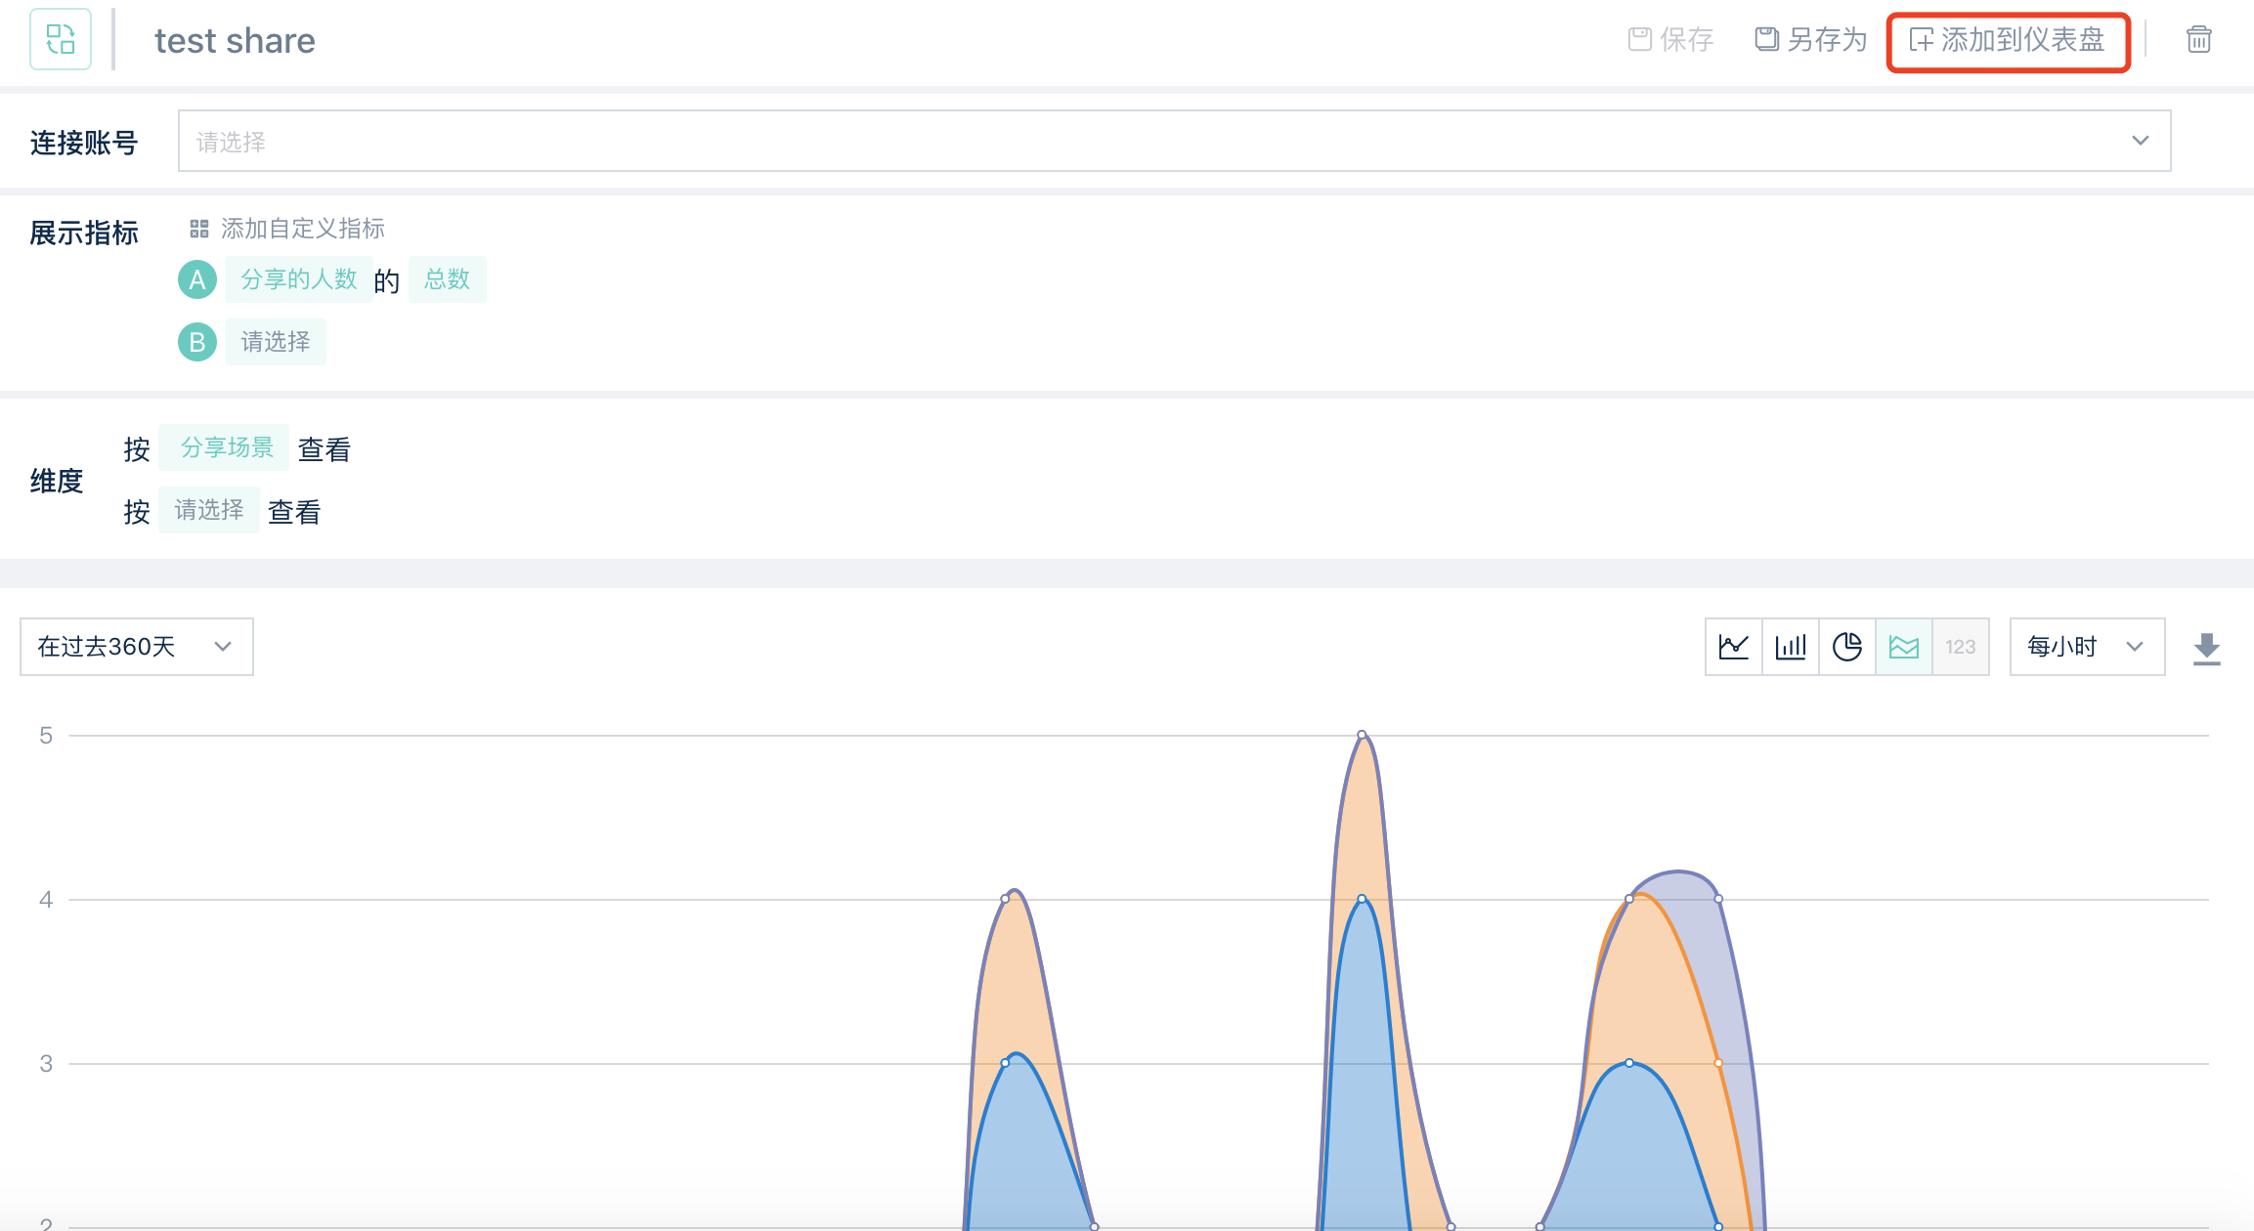
Task: Pick metric B via 请选择
Action: pyautogui.click(x=276, y=342)
